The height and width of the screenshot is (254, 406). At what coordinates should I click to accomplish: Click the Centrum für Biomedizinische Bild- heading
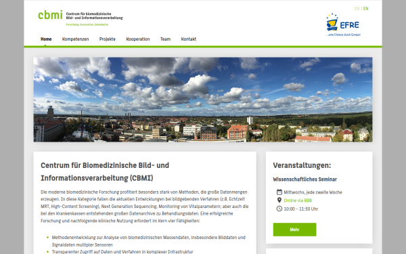[x=105, y=171]
